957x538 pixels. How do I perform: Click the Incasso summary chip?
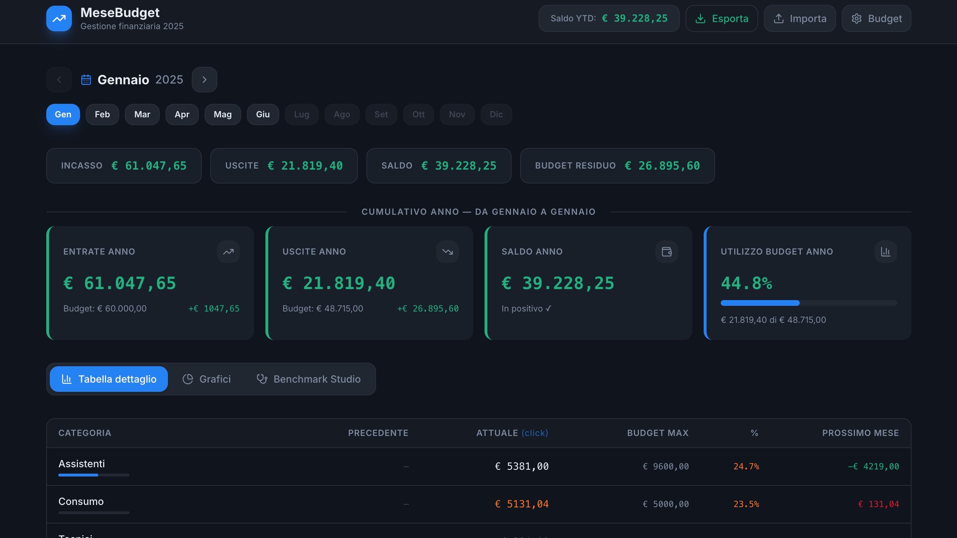[124, 166]
